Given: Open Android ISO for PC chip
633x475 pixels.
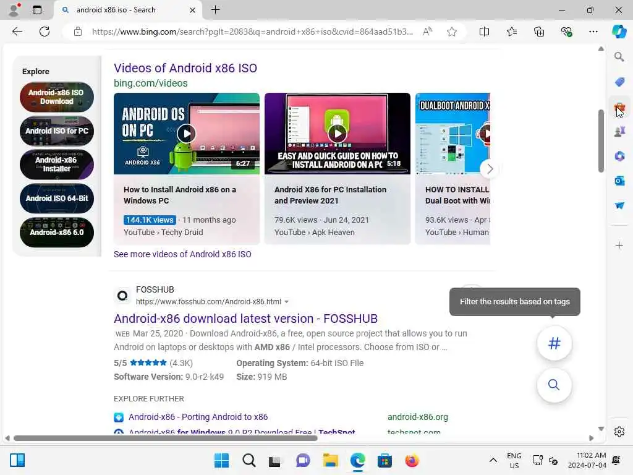Looking at the screenshot, I should click(56, 131).
